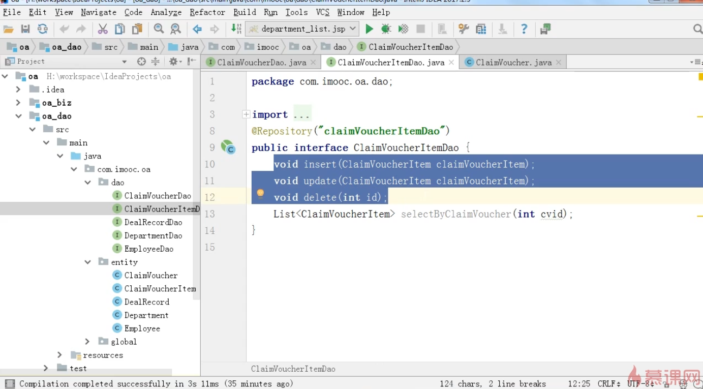Start Debug with the green bug icon
703x389 pixels.
pos(386,29)
